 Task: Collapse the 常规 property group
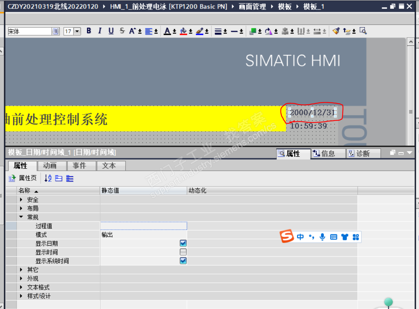[x=21, y=217]
